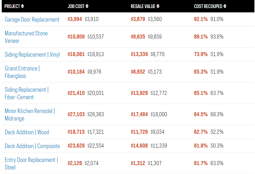The height and width of the screenshot is (174, 255).
Task: Go to Minor Kitchen Remodel | Midrange
Action: 30,114
